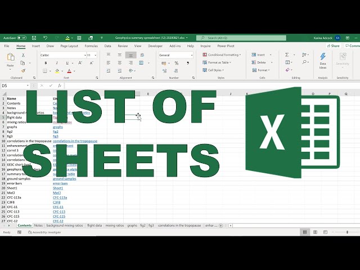Click Find & Select magnifier icon
The image size is (360, 270).
304,62
